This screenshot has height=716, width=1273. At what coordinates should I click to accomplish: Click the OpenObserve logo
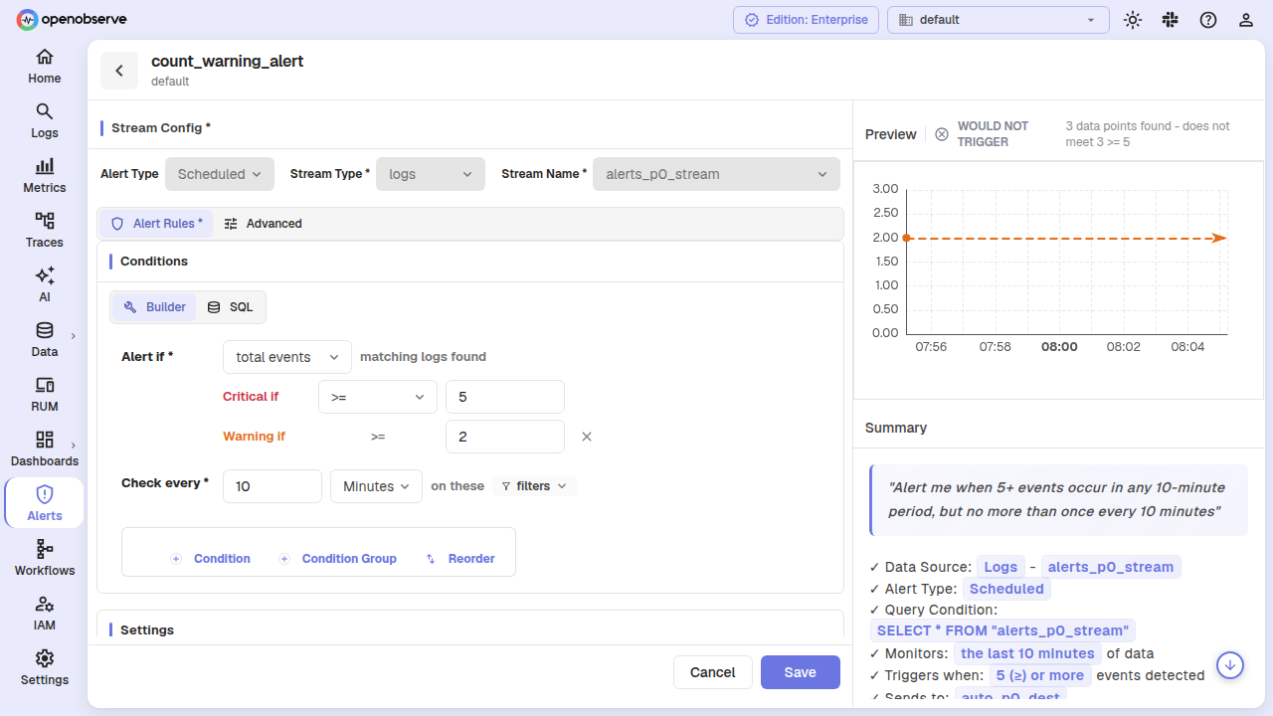(x=72, y=19)
